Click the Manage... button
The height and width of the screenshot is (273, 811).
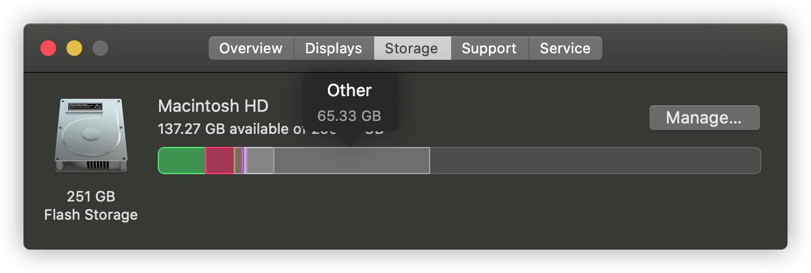click(704, 118)
